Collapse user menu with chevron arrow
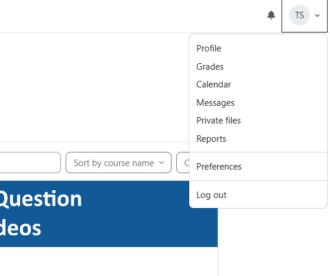330x276 pixels. tap(317, 15)
